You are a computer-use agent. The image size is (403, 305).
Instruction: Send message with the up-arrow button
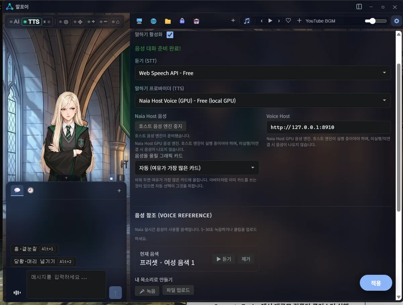coord(116,293)
